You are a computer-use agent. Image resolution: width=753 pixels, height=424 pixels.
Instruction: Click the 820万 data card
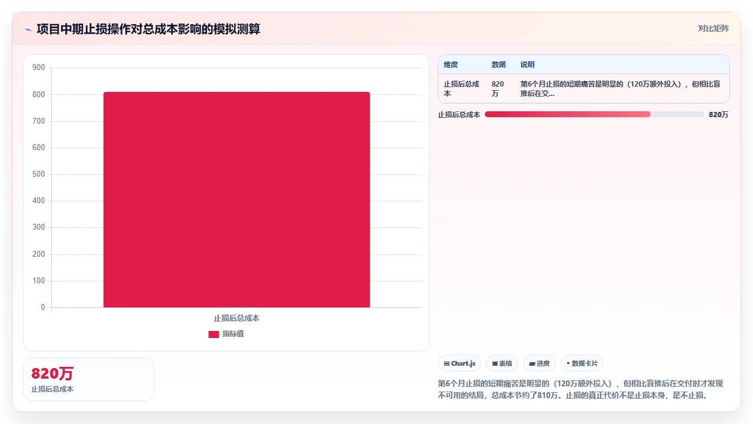coord(89,379)
